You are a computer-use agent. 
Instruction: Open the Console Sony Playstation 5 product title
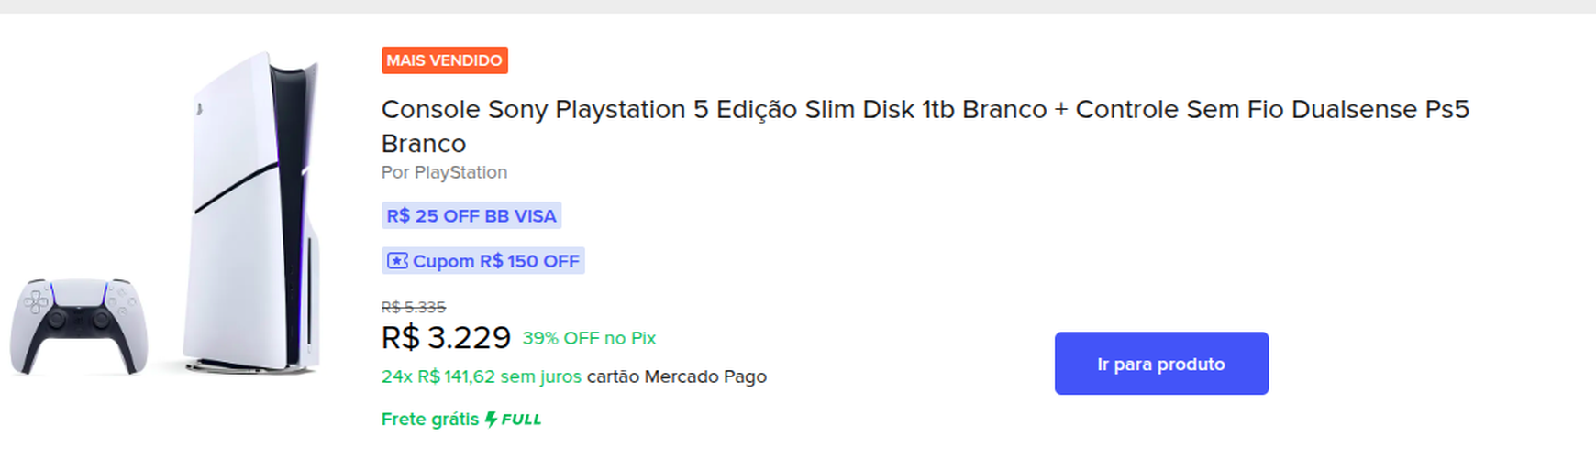pos(925,126)
